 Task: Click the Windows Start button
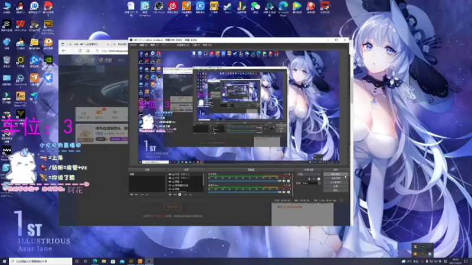(4, 261)
